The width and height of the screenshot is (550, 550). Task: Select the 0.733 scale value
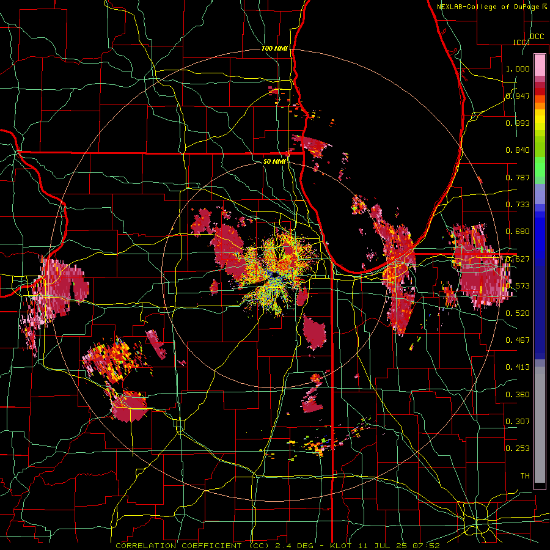click(x=518, y=205)
